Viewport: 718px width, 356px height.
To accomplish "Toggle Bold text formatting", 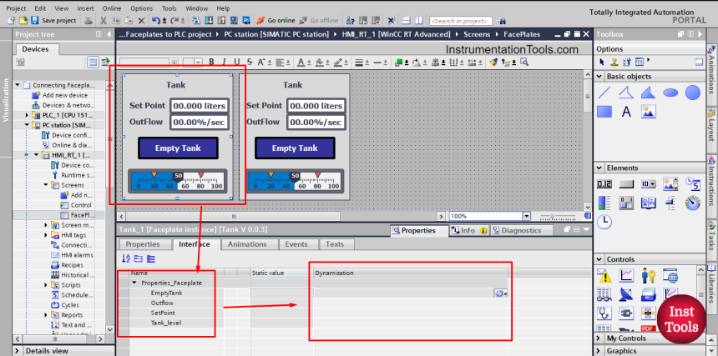I will [x=211, y=63].
